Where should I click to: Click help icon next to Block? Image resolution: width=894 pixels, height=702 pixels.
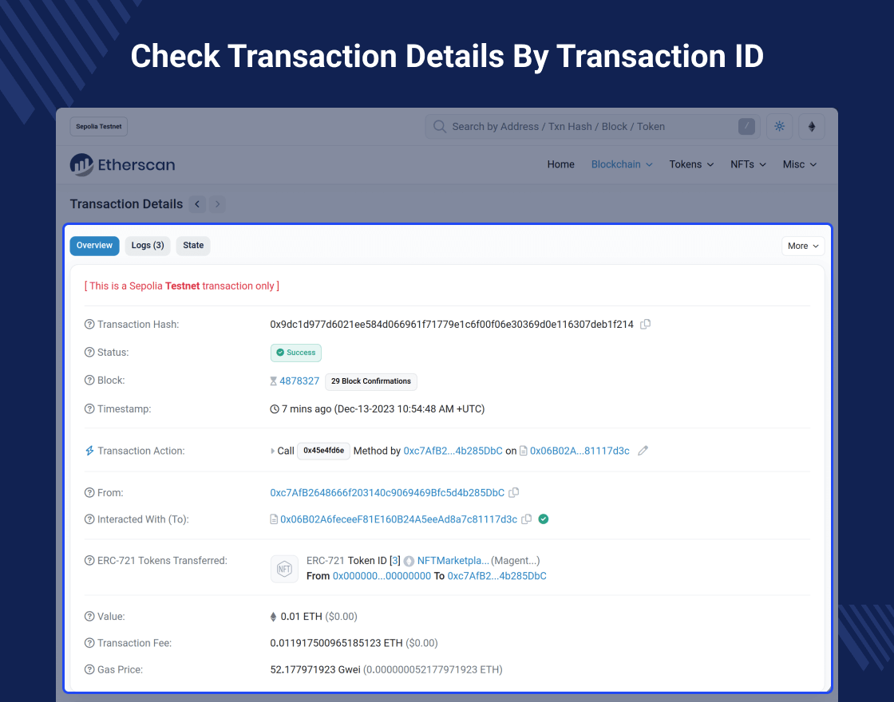point(89,380)
